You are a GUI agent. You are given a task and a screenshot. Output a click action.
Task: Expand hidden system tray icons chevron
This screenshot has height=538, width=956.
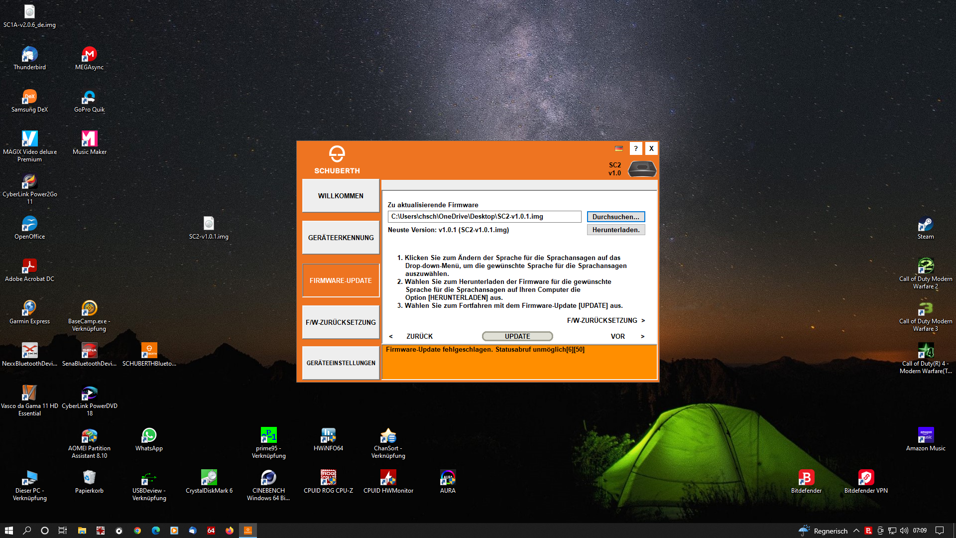856,531
